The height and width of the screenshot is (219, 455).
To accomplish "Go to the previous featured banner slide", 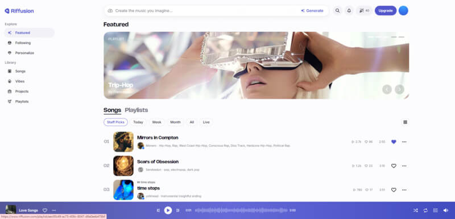I will 387,89.
